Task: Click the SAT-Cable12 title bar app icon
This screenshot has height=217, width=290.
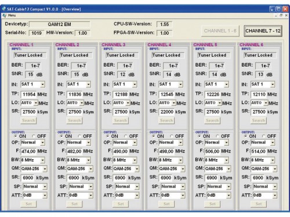Action: (3, 9)
